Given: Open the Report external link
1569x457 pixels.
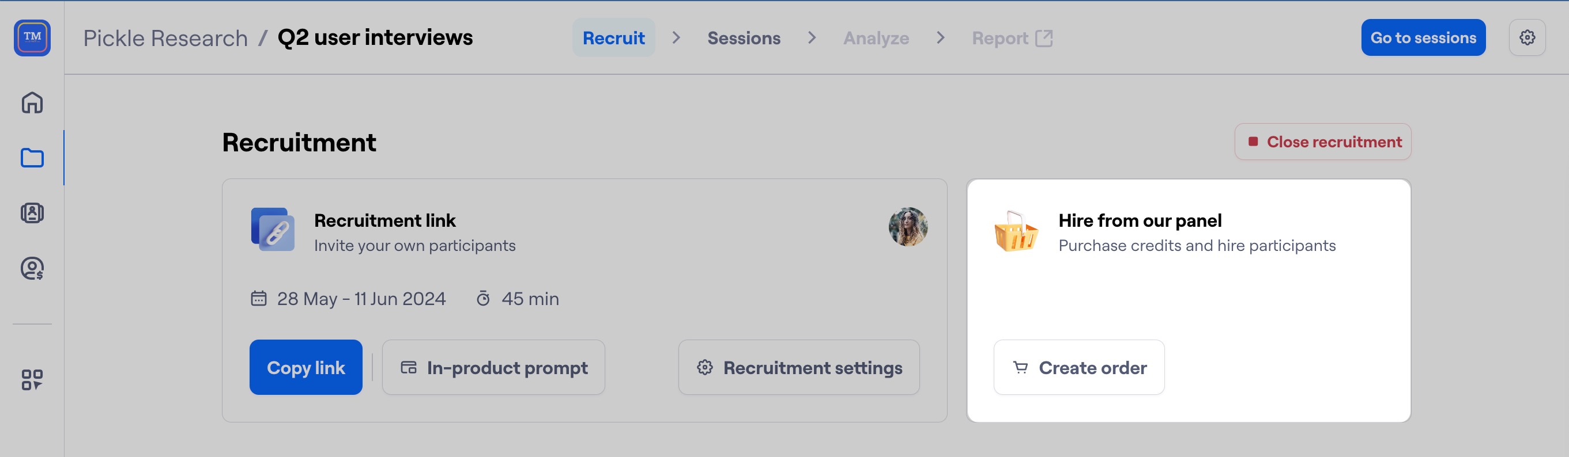Looking at the screenshot, I should pos(1012,38).
